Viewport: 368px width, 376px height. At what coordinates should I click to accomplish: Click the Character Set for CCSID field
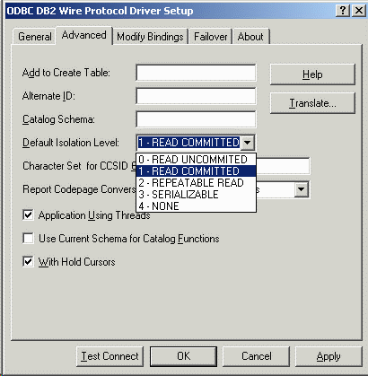coord(283,166)
